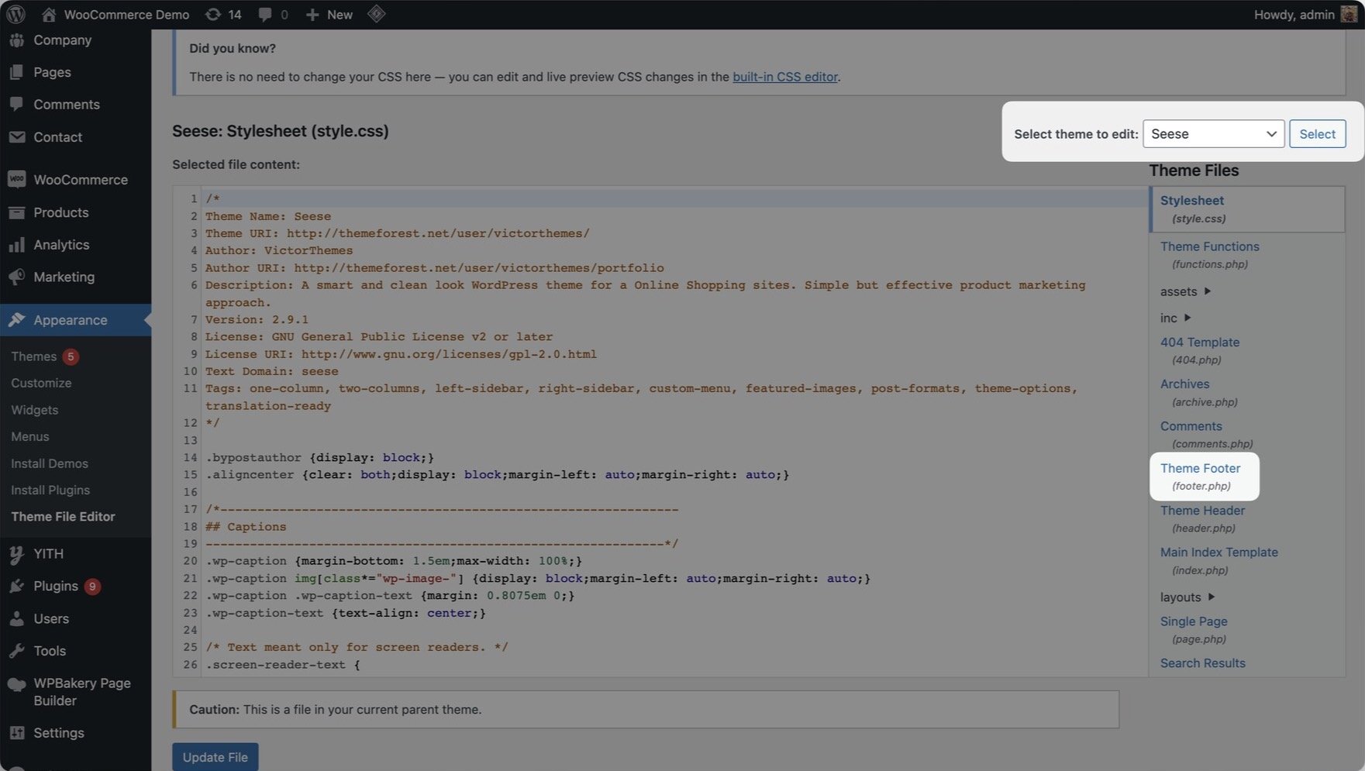The width and height of the screenshot is (1365, 771).
Task: Click the Products sidebar icon
Action: [16, 212]
